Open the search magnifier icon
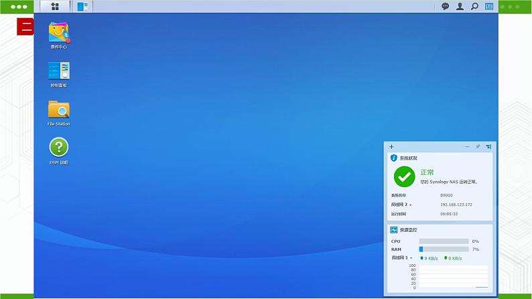 474,7
